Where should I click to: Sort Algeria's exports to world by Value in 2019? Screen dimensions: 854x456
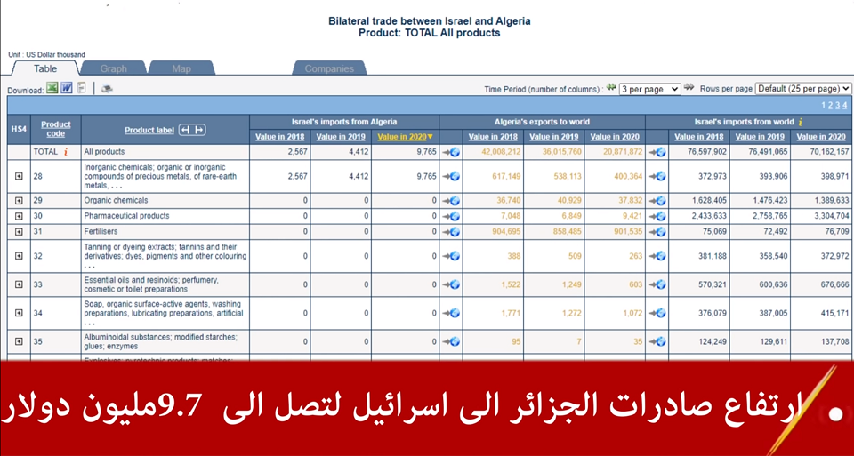pos(554,137)
